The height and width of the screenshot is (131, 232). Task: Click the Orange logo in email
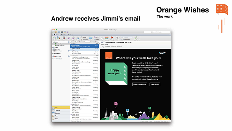[x=109, y=56]
